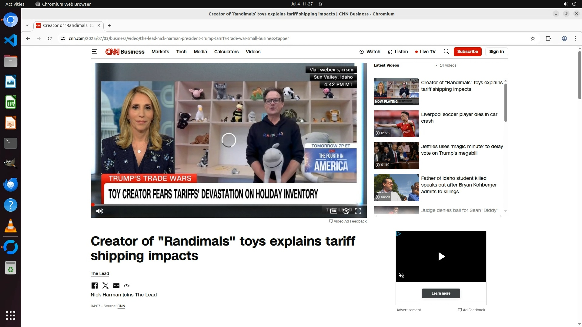The height and width of the screenshot is (327, 582).
Task: Open the Markets nav item
Action: (x=160, y=52)
